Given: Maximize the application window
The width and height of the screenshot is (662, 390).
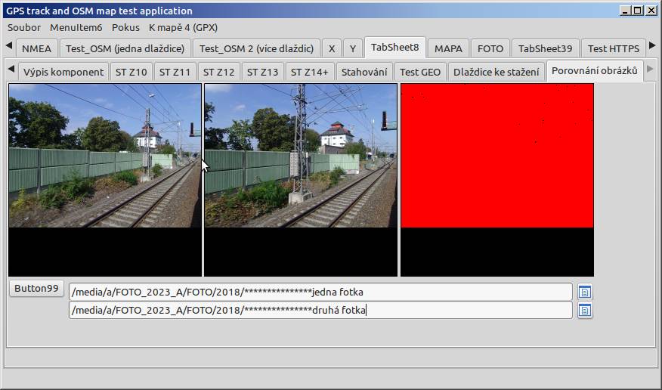Looking at the screenshot, I should point(638,11).
